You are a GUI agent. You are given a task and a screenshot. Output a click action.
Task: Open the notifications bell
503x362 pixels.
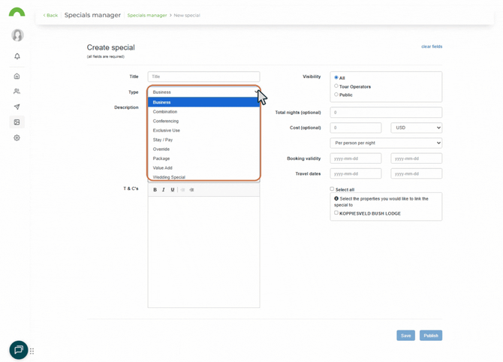[x=17, y=56]
